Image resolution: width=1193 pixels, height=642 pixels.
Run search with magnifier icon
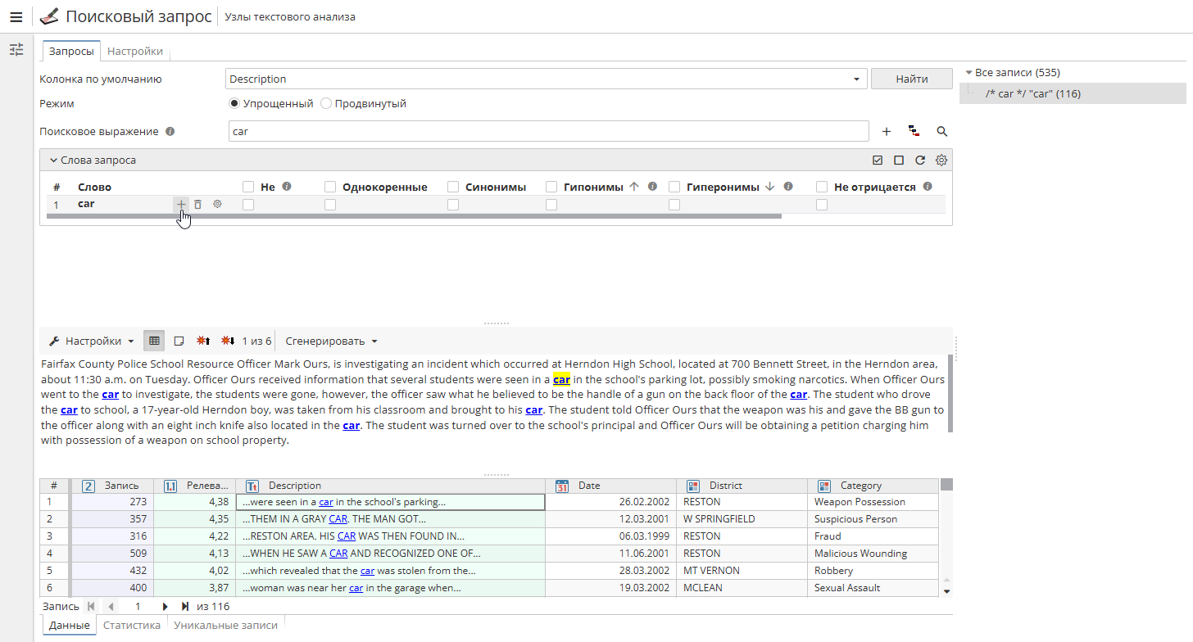click(x=941, y=131)
